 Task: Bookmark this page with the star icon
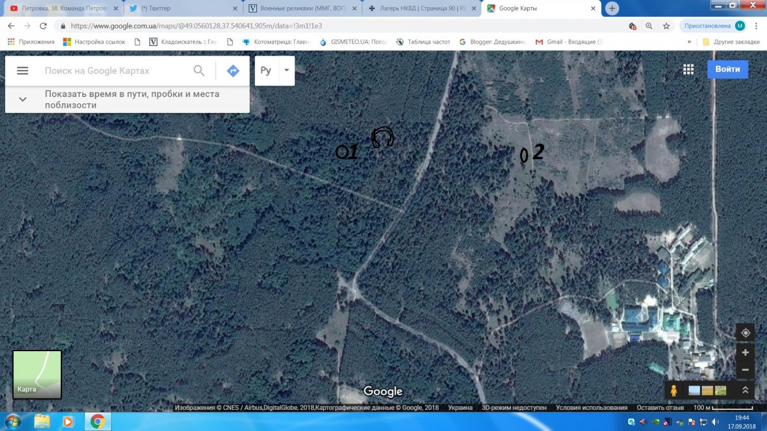coord(666,26)
